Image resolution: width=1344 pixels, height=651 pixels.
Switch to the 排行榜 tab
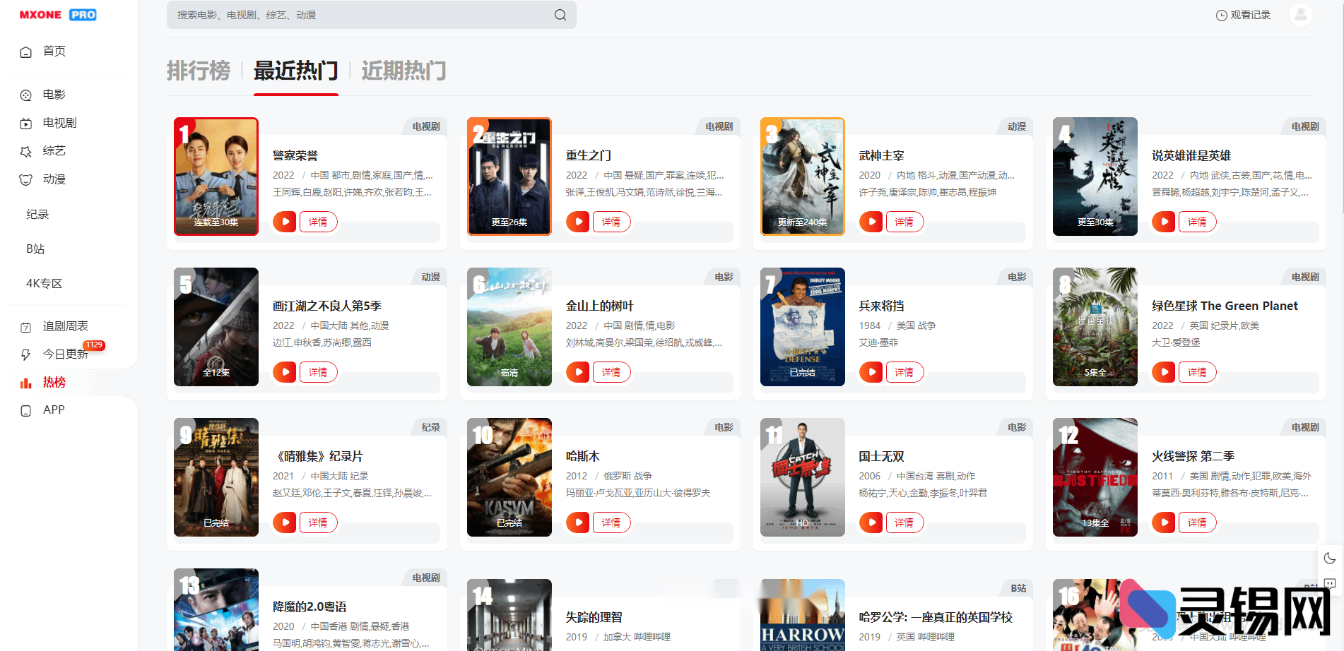tap(199, 71)
